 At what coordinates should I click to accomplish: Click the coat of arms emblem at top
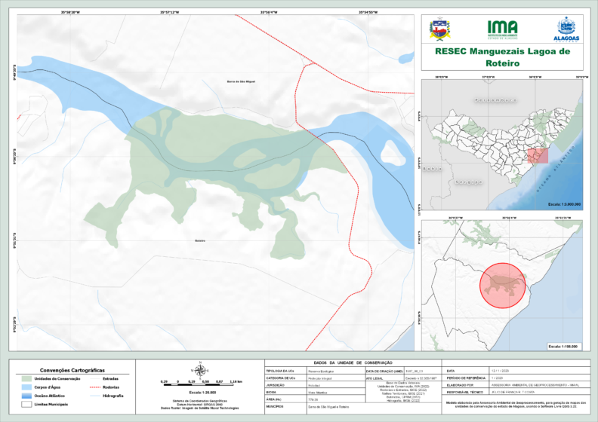click(440, 29)
